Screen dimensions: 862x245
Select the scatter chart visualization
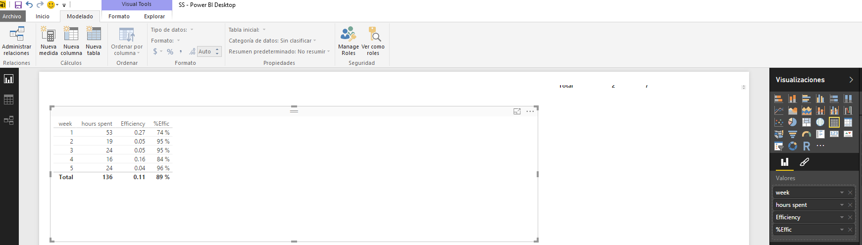click(x=779, y=122)
